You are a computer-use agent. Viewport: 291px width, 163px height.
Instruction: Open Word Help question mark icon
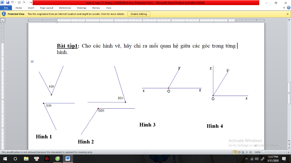[288, 8]
